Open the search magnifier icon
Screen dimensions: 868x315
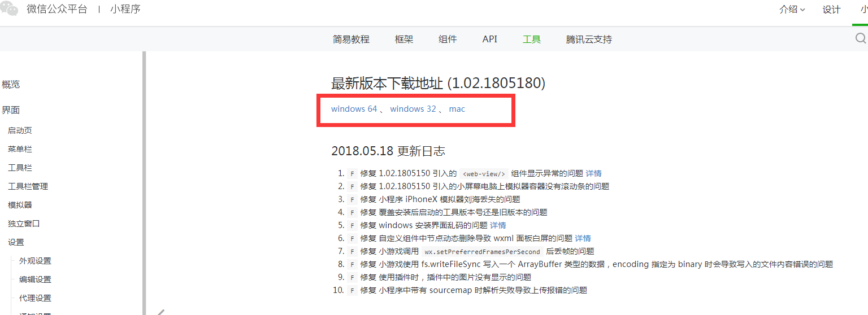coord(861,38)
